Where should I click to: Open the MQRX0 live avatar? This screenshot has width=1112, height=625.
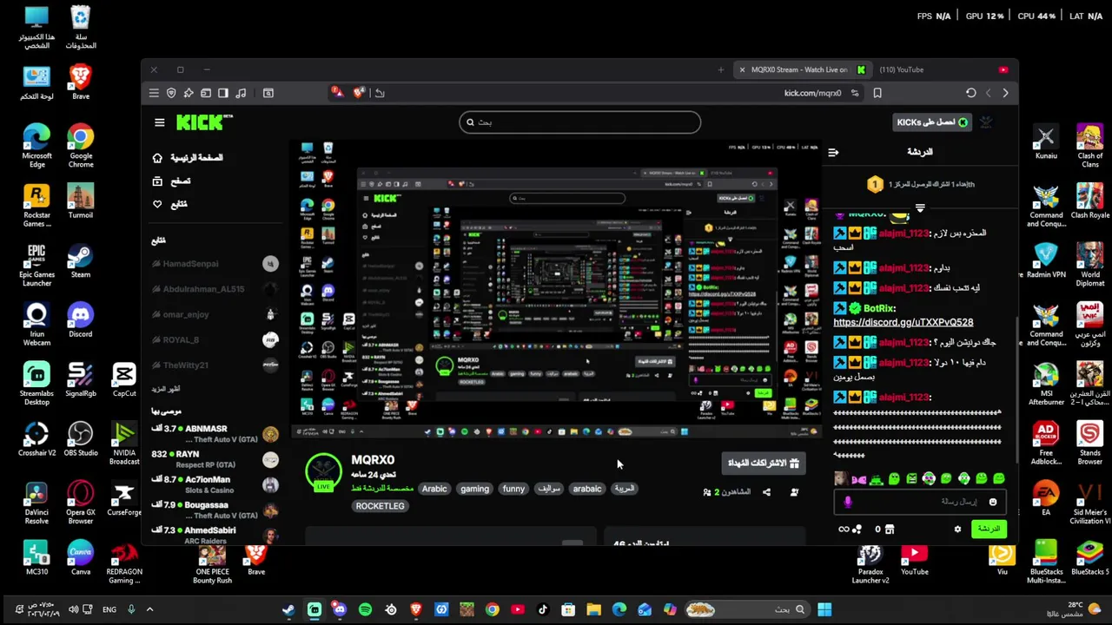click(323, 471)
